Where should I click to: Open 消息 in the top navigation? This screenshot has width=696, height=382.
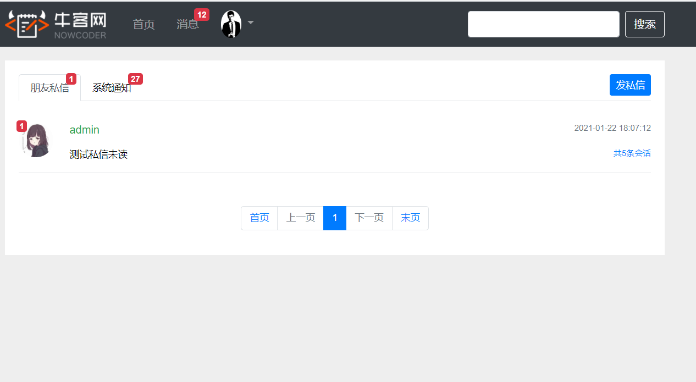pos(187,24)
